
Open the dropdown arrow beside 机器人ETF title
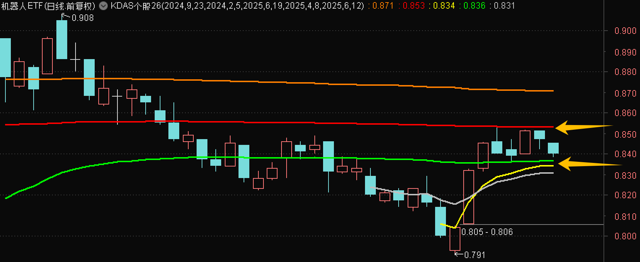pyautogui.click(x=103, y=6)
